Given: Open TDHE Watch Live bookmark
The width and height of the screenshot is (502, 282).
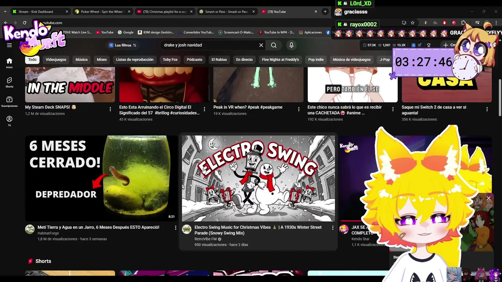Looking at the screenshot, I should point(77,33).
